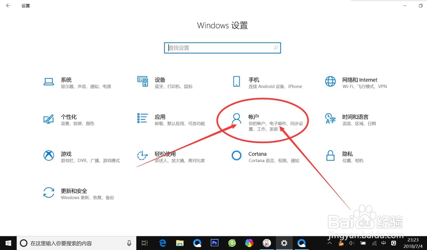Open the 个性化 settings category
Viewport: 427px width, 250px height.
point(69,120)
